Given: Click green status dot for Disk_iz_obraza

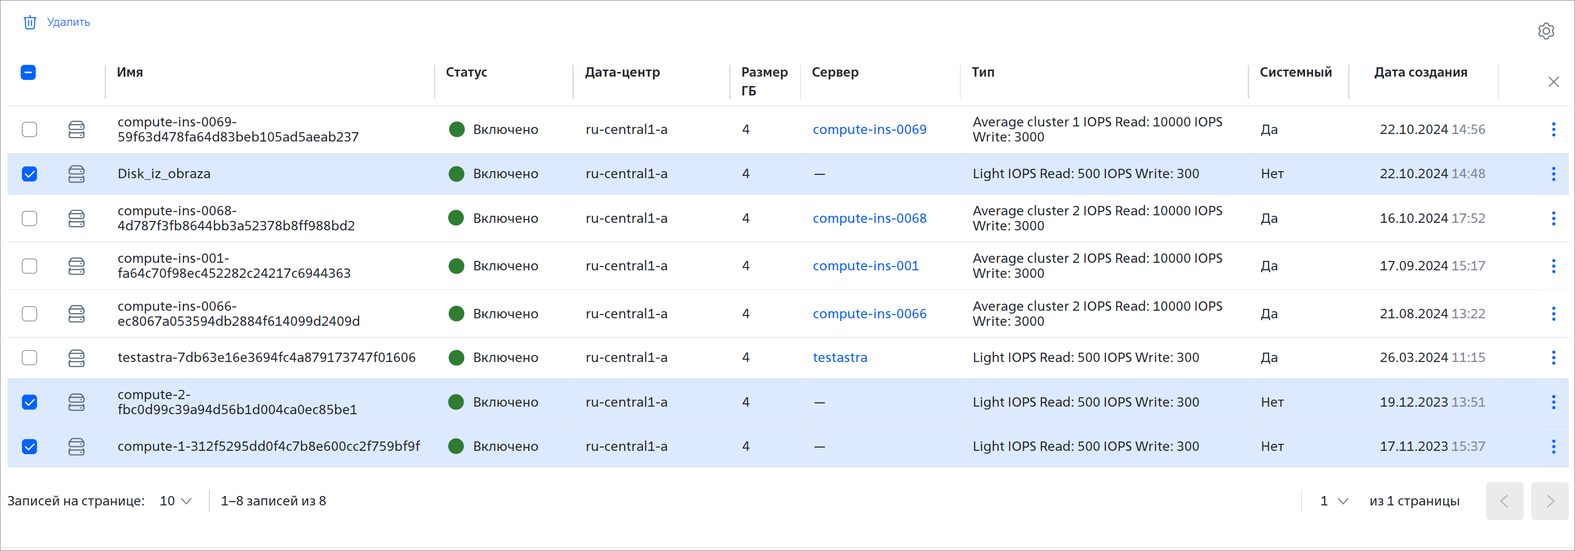Looking at the screenshot, I should pyautogui.click(x=456, y=173).
